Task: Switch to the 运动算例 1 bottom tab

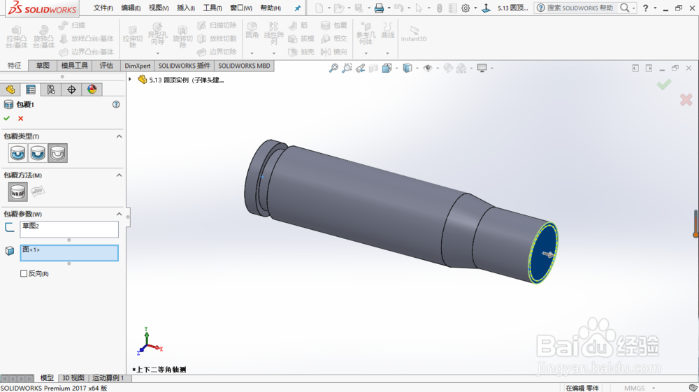Action: click(x=110, y=378)
